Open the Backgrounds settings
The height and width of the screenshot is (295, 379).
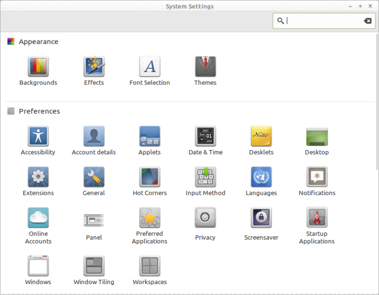(38, 67)
